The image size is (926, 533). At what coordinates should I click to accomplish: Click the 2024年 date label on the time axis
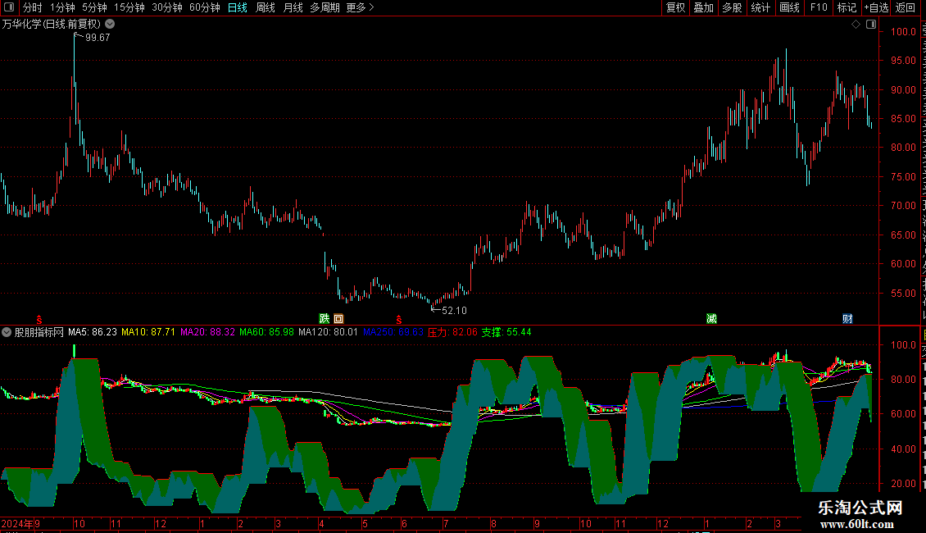(x=17, y=523)
